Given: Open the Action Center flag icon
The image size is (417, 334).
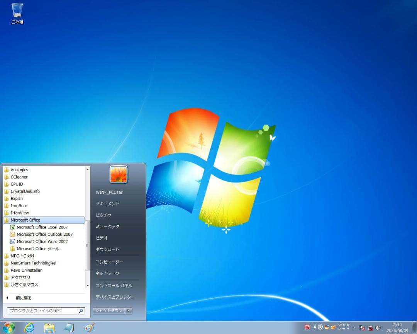Looking at the screenshot, I should (361, 327).
